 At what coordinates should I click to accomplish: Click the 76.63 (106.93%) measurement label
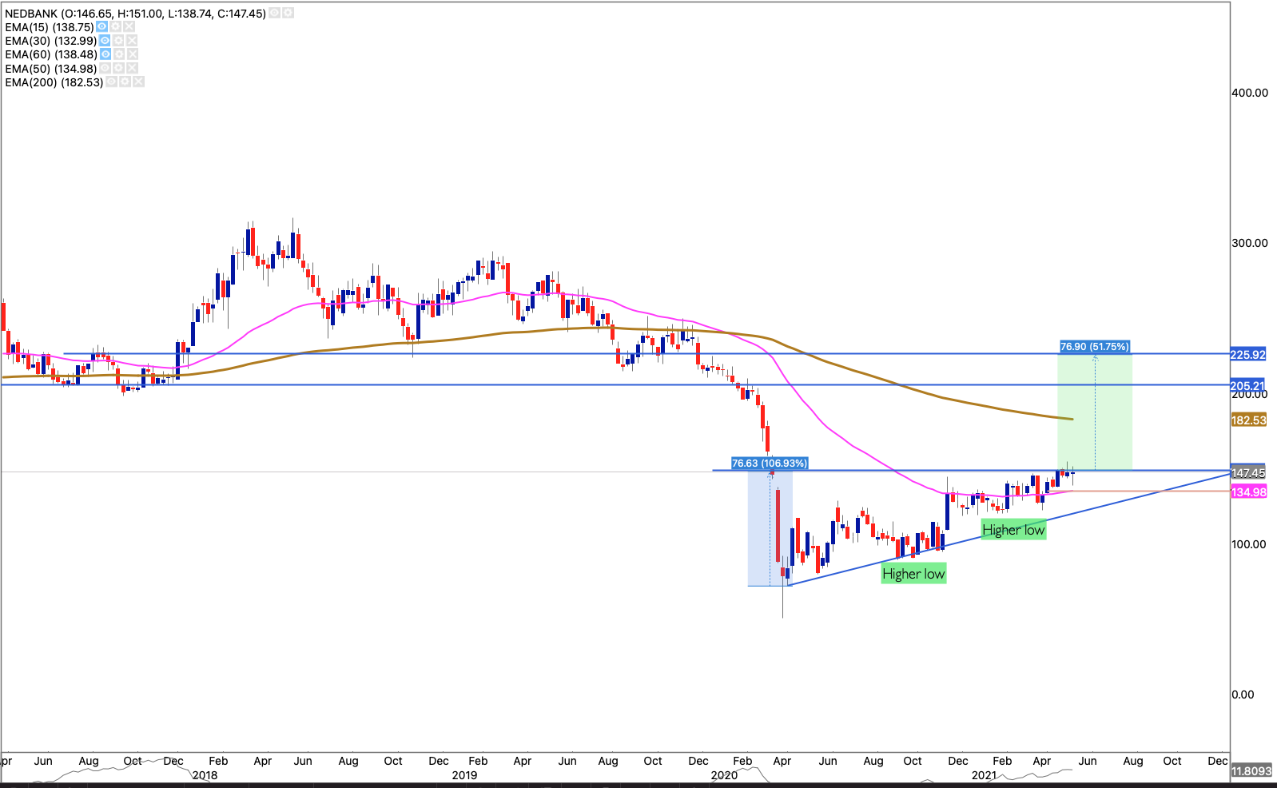point(770,464)
